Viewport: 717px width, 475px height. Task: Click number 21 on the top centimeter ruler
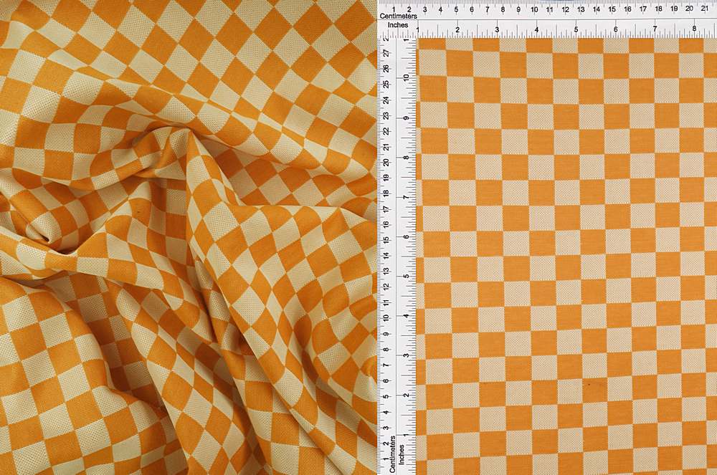click(705, 9)
